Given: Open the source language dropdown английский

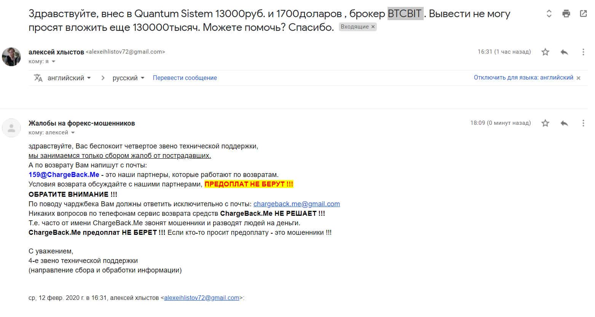Looking at the screenshot, I should coord(69,78).
